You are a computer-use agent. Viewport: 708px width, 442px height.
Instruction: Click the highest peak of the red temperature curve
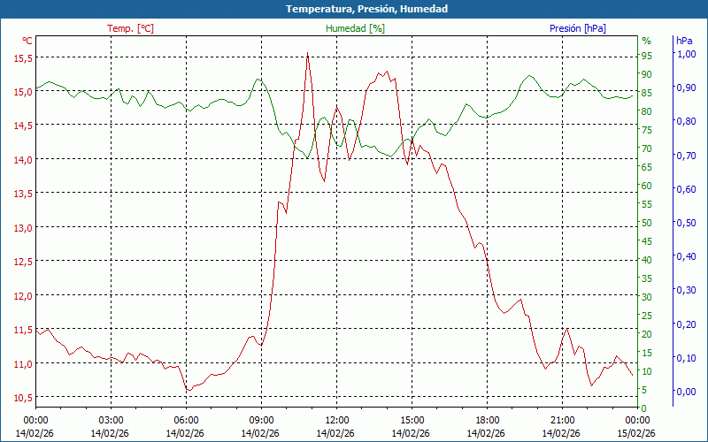click(x=307, y=54)
